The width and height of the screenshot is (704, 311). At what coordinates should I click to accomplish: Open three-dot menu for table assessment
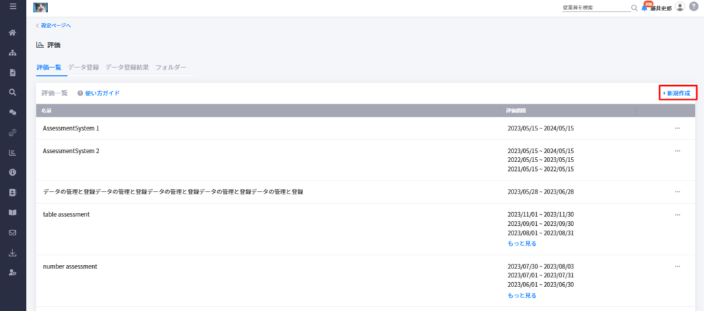pos(677,215)
